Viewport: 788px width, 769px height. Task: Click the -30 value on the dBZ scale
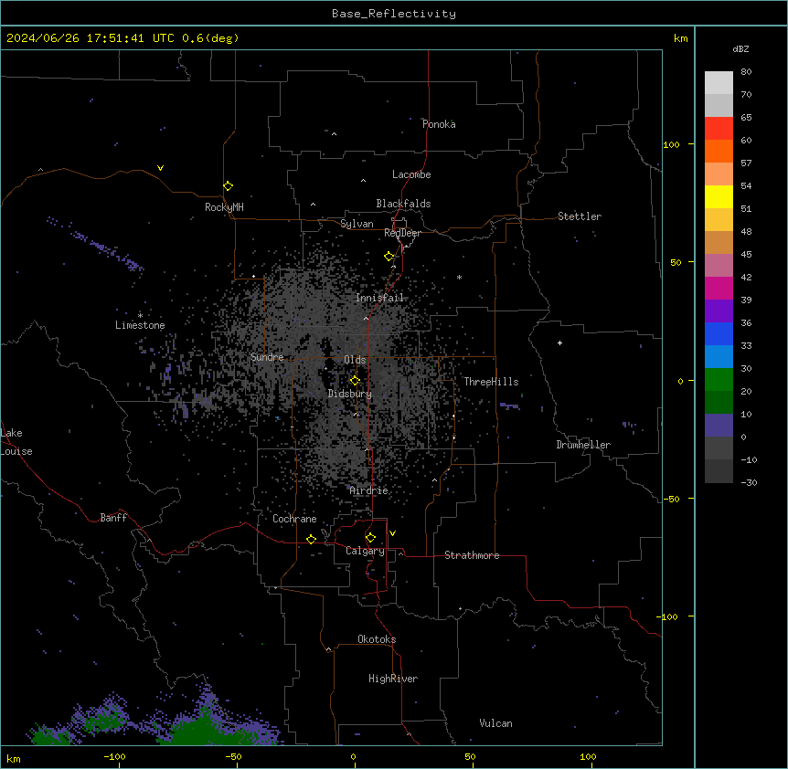click(x=749, y=482)
